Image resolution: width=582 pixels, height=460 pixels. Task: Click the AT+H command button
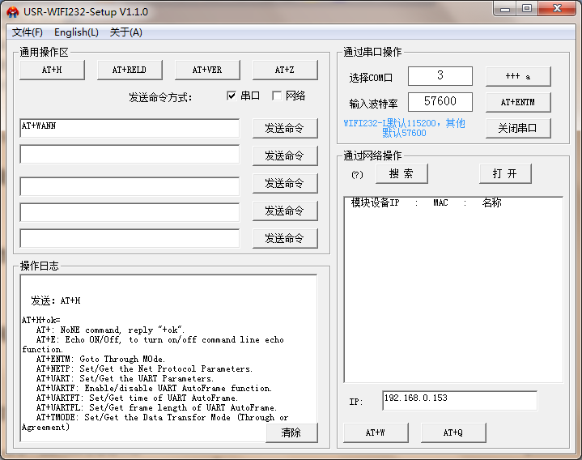click(x=52, y=70)
